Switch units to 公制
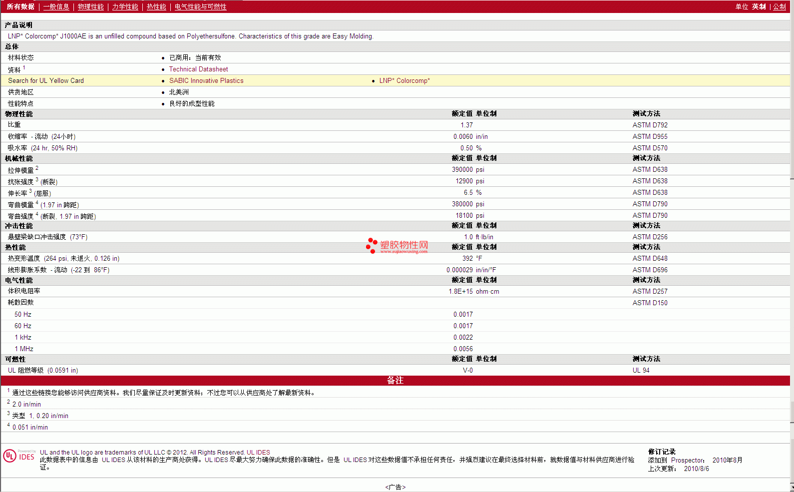The height and width of the screenshot is (492, 794). click(x=780, y=6)
